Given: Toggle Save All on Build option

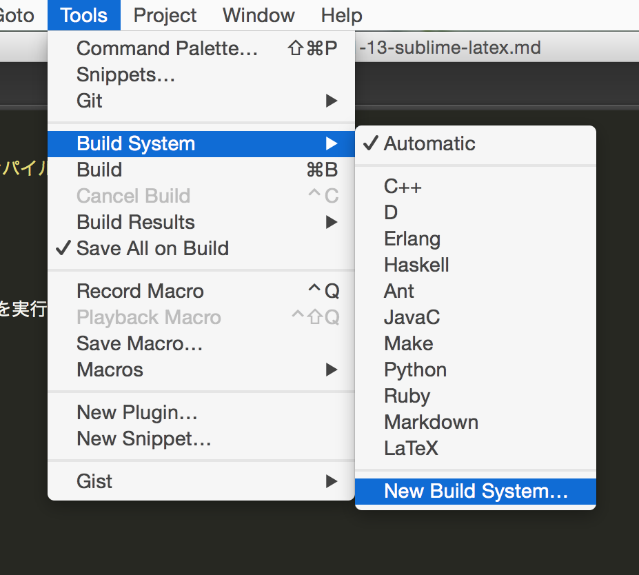Looking at the screenshot, I should 201,248.
